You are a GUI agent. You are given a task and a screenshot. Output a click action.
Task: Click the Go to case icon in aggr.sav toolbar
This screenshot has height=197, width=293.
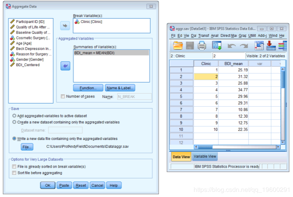(259, 45)
